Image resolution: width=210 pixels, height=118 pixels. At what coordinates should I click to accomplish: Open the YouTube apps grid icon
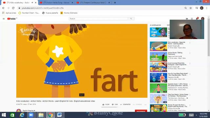192,19
